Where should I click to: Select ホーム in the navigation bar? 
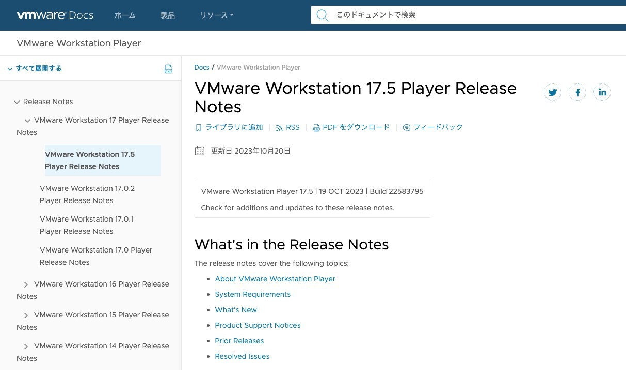[125, 15]
